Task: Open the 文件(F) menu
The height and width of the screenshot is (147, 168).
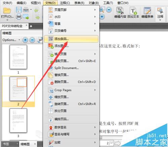Action: click(7, 3)
